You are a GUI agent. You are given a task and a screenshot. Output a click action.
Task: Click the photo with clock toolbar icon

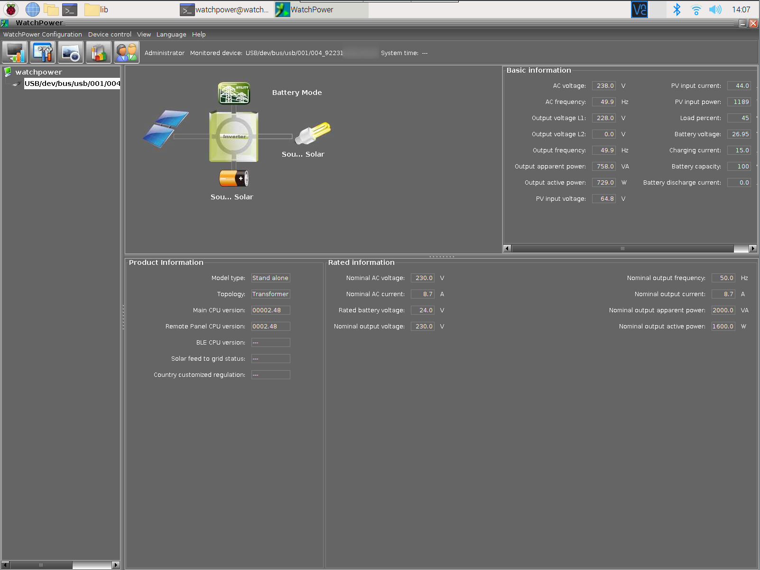point(71,52)
